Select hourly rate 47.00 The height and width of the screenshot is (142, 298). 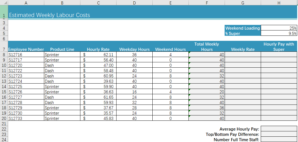coord(98,65)
